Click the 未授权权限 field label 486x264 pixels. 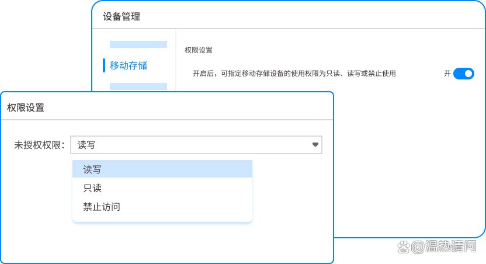[39, 145]
